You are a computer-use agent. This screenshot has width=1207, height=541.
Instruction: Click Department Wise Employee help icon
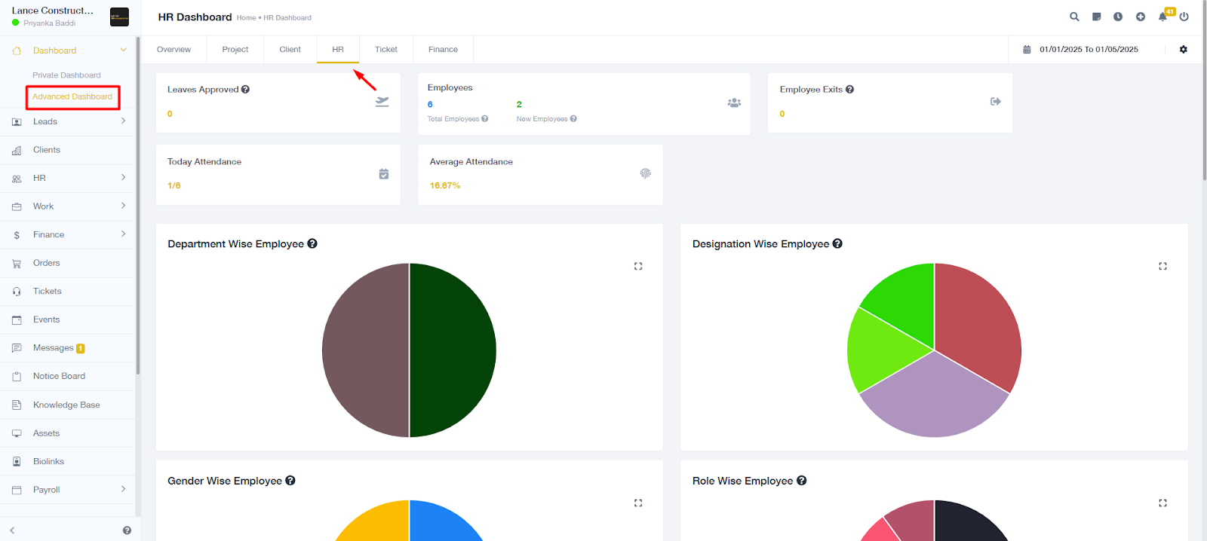[x=312, y=244]
